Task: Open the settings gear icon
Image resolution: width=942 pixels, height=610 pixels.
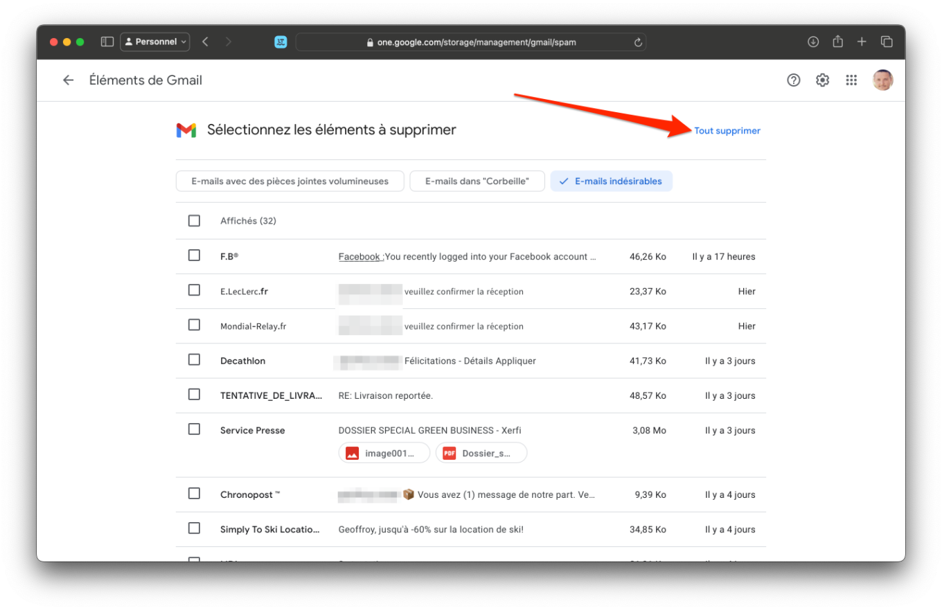Action: [822, 80]
